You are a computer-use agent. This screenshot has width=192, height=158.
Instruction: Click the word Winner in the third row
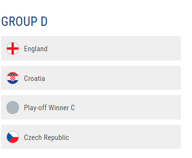click(59, 108)
